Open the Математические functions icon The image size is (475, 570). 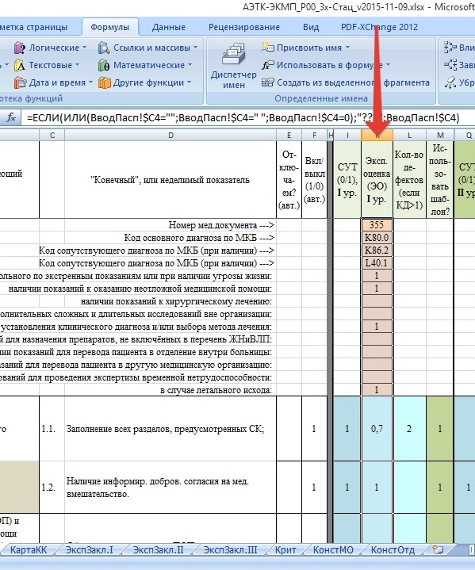tap(104, 66)
